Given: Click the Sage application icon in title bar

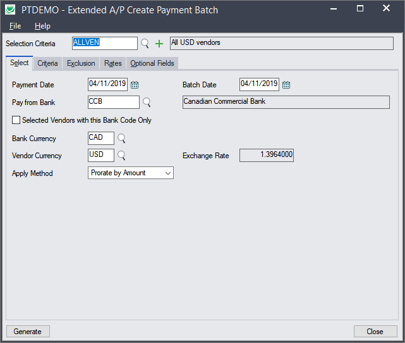Looking at the screenshot, I should [11, 9].
